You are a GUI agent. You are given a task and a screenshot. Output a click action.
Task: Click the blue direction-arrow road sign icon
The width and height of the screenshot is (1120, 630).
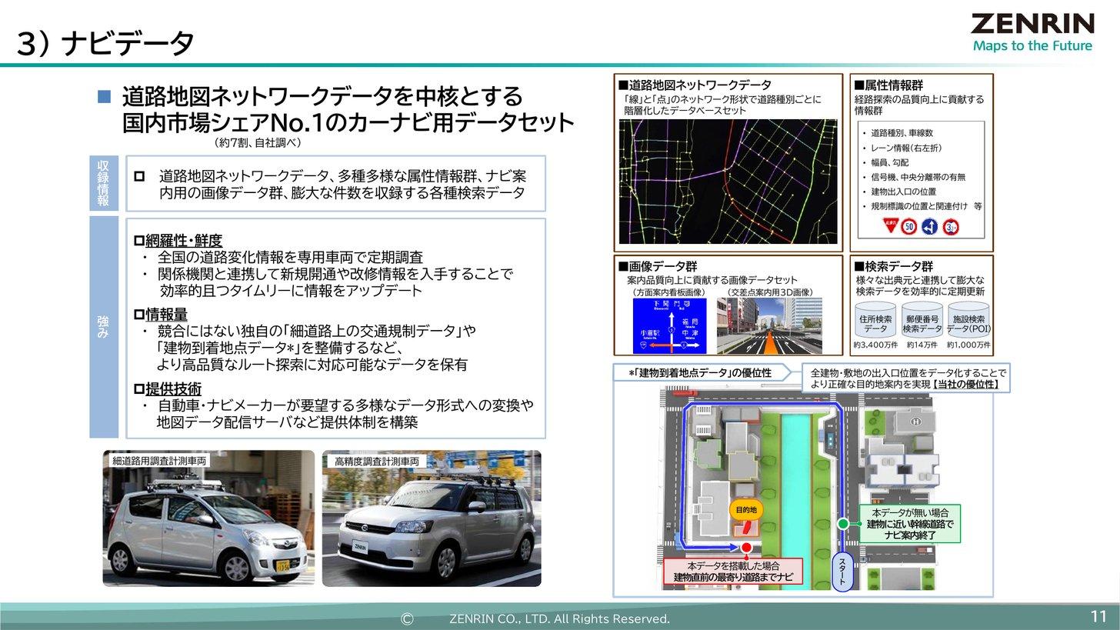(x=930, y=227)
